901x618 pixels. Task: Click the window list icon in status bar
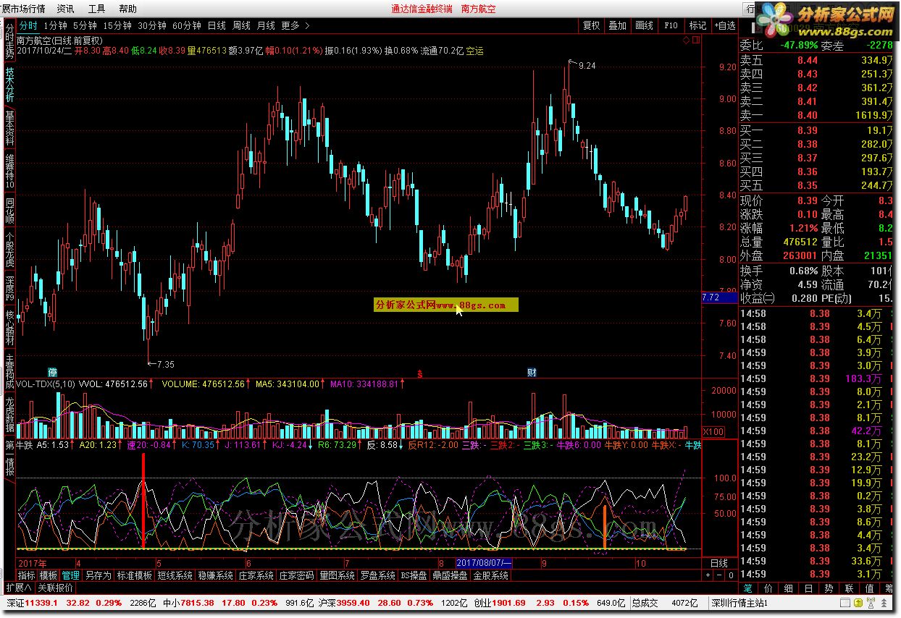coord(845,602)
